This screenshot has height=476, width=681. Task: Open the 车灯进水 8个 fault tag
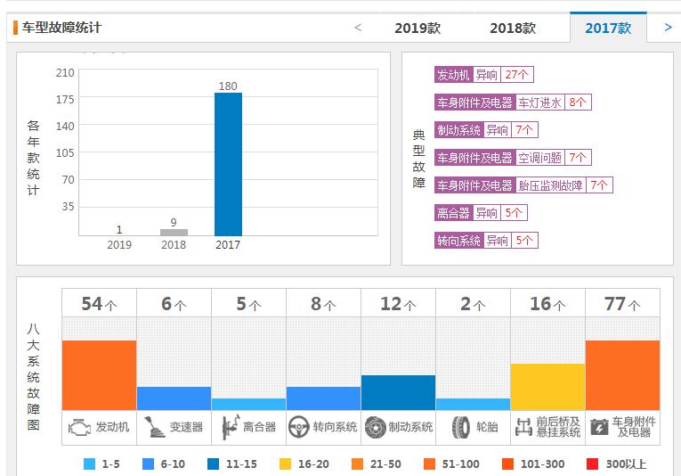point(513,103)
